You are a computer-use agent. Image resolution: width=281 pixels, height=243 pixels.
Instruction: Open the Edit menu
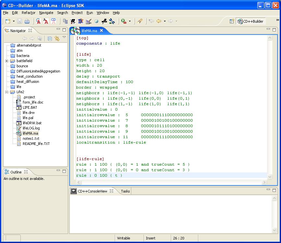coord(15,13)
